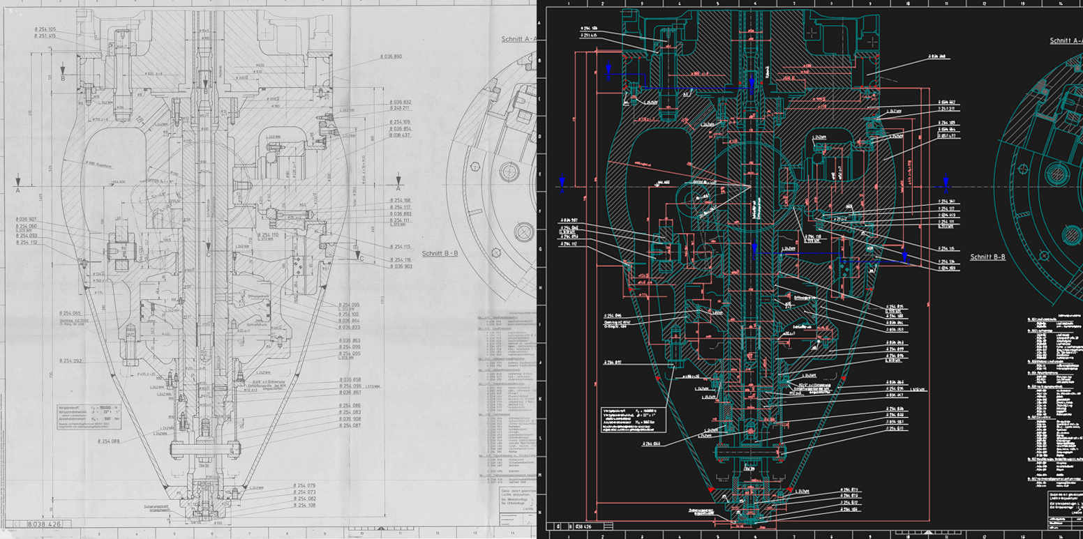Click part label 8 254 105 in scanned drawing
The width and height of the screenshot is (1083, 539).
point(45,29)
